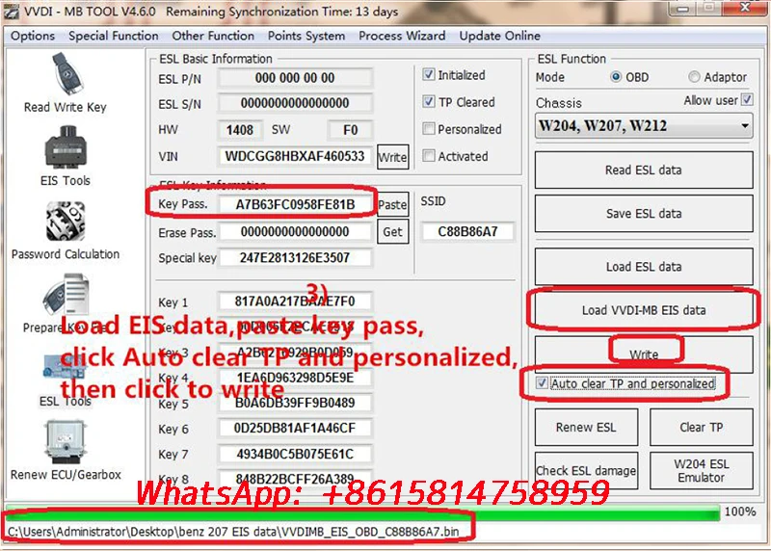Screen dimensions: 771x551
Task: Click the VIN field WDCGG8HBXAF460533
Action: 295,156
